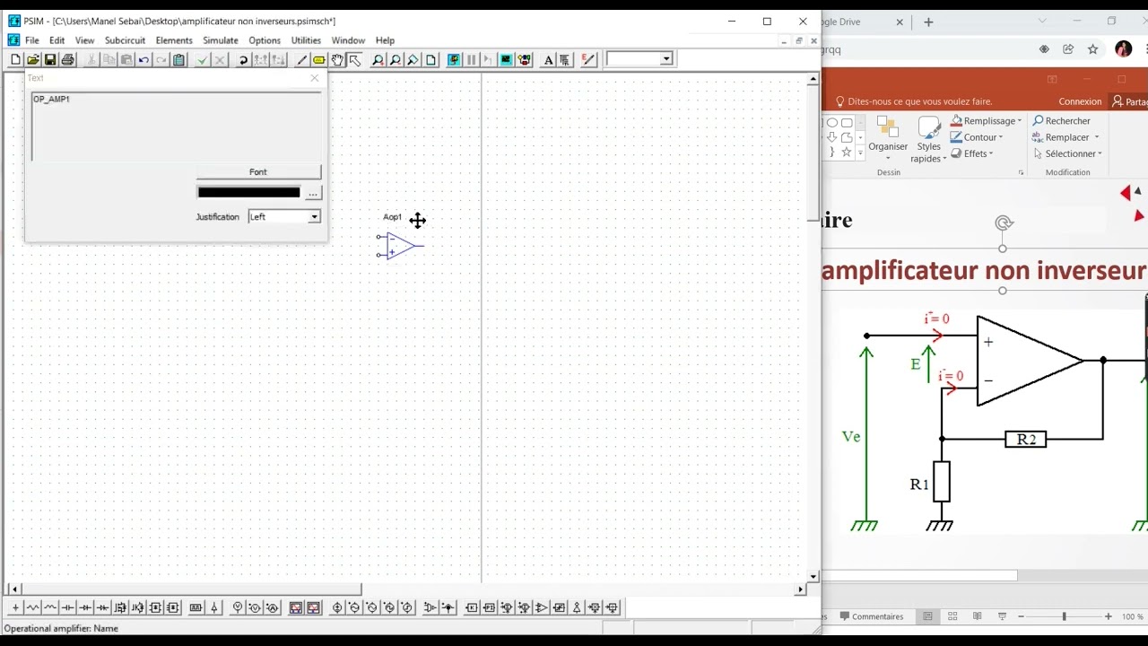Place a resistor from the bottom element bar
1148x646 pixels.
tap(33, 607)
